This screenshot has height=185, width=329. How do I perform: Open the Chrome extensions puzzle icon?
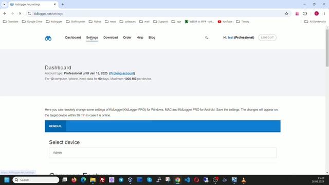coord(305,14)
